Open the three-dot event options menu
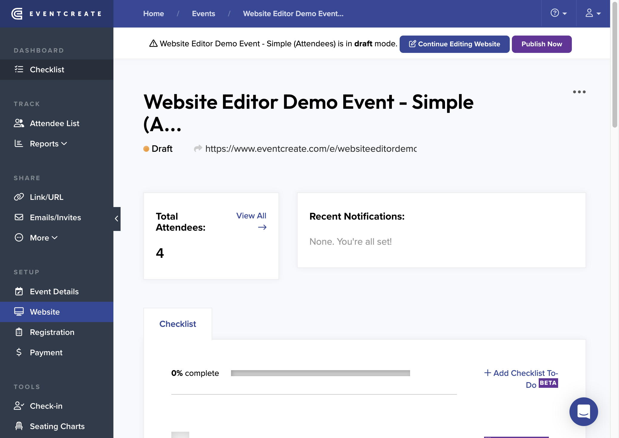 (579, 92)
